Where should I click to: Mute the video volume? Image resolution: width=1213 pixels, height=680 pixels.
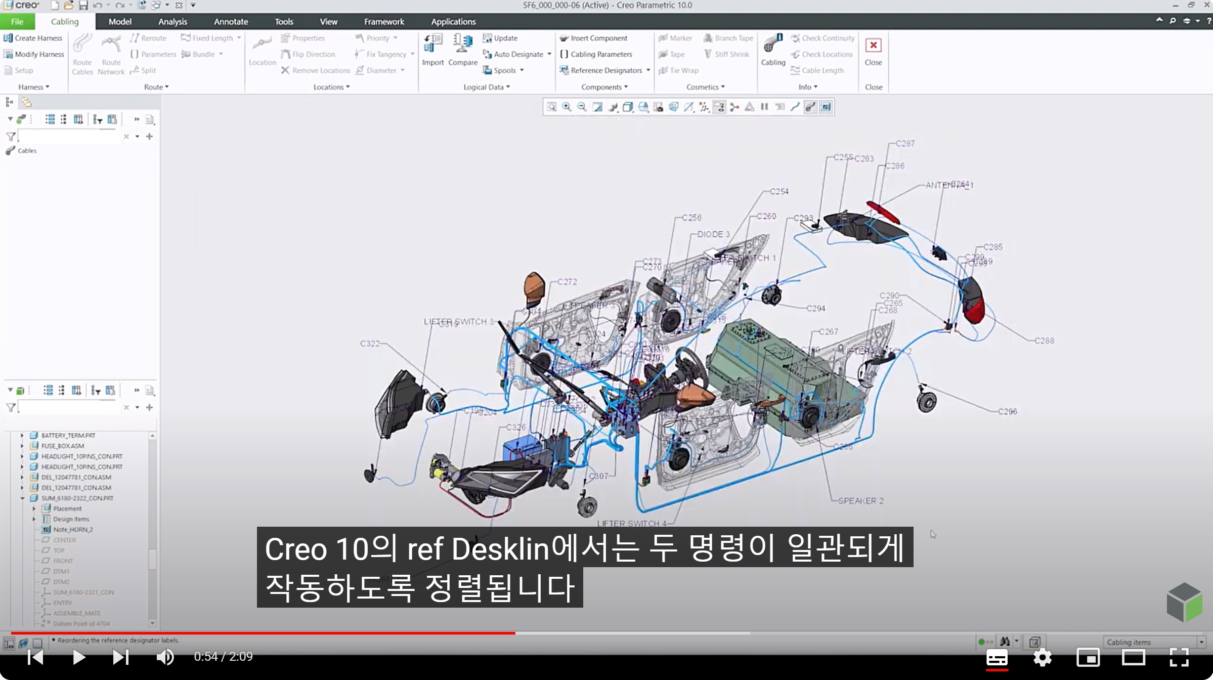165,657
